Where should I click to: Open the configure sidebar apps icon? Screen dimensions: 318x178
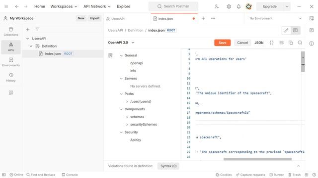click(x=11, y=92)
